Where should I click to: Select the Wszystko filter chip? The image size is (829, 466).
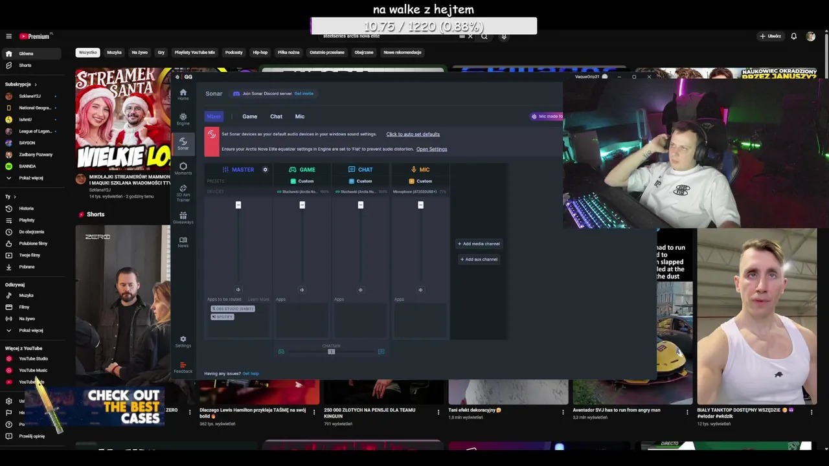pos(87,52)
